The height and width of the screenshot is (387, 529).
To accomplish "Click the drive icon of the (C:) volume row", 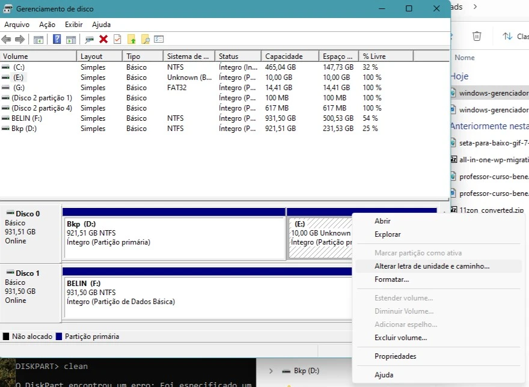I will [x=5, y=67].
